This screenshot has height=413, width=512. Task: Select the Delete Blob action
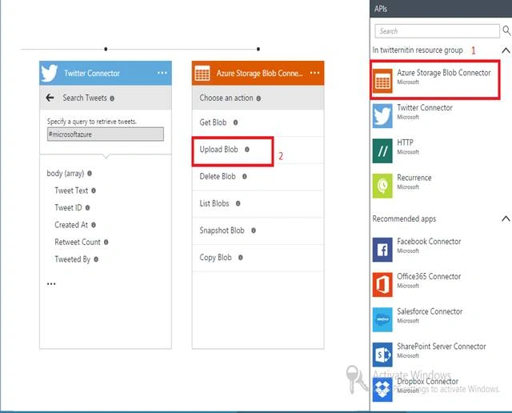tap(258, 177)
